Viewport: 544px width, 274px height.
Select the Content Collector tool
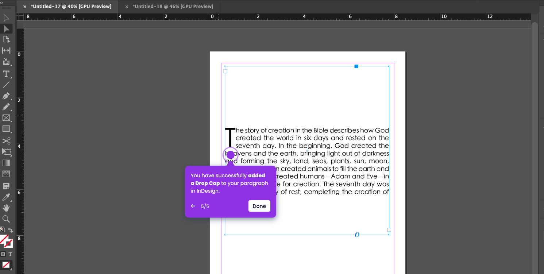pyautogui.click(x=6, y=62)
